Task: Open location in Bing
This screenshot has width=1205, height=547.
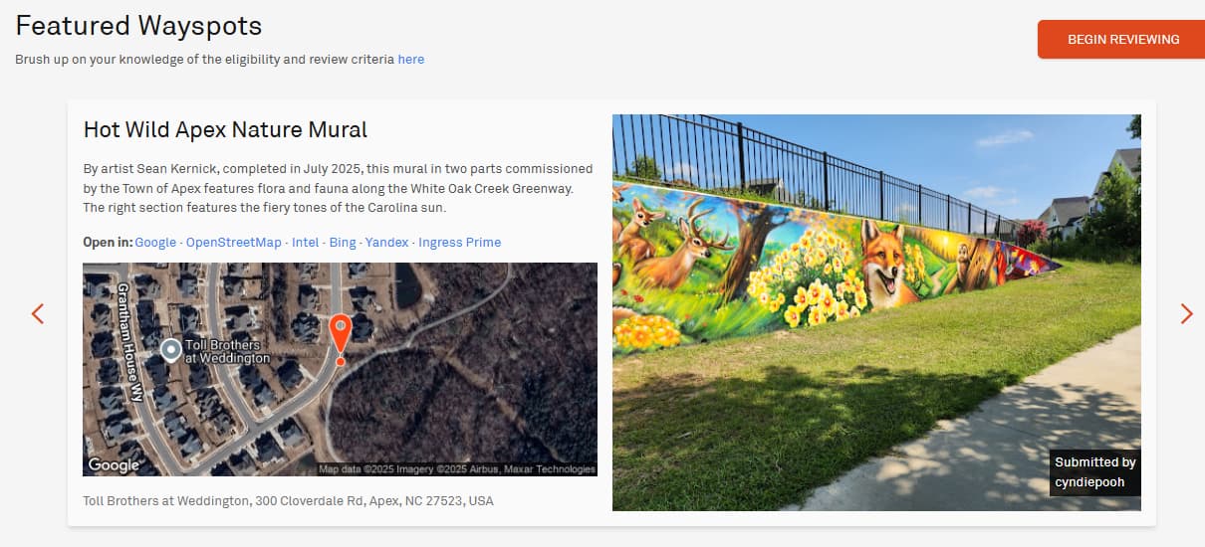Action: 342,243
